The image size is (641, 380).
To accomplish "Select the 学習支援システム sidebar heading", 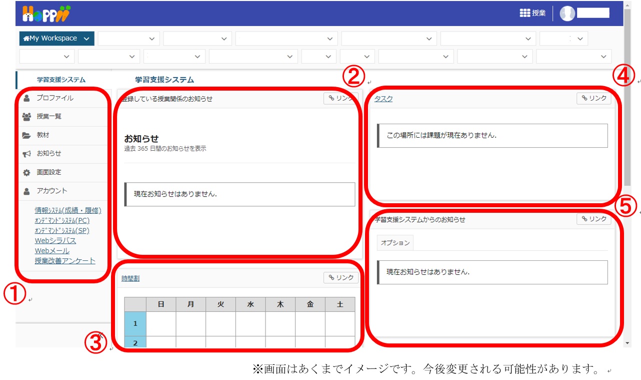I will pos(61,80).
